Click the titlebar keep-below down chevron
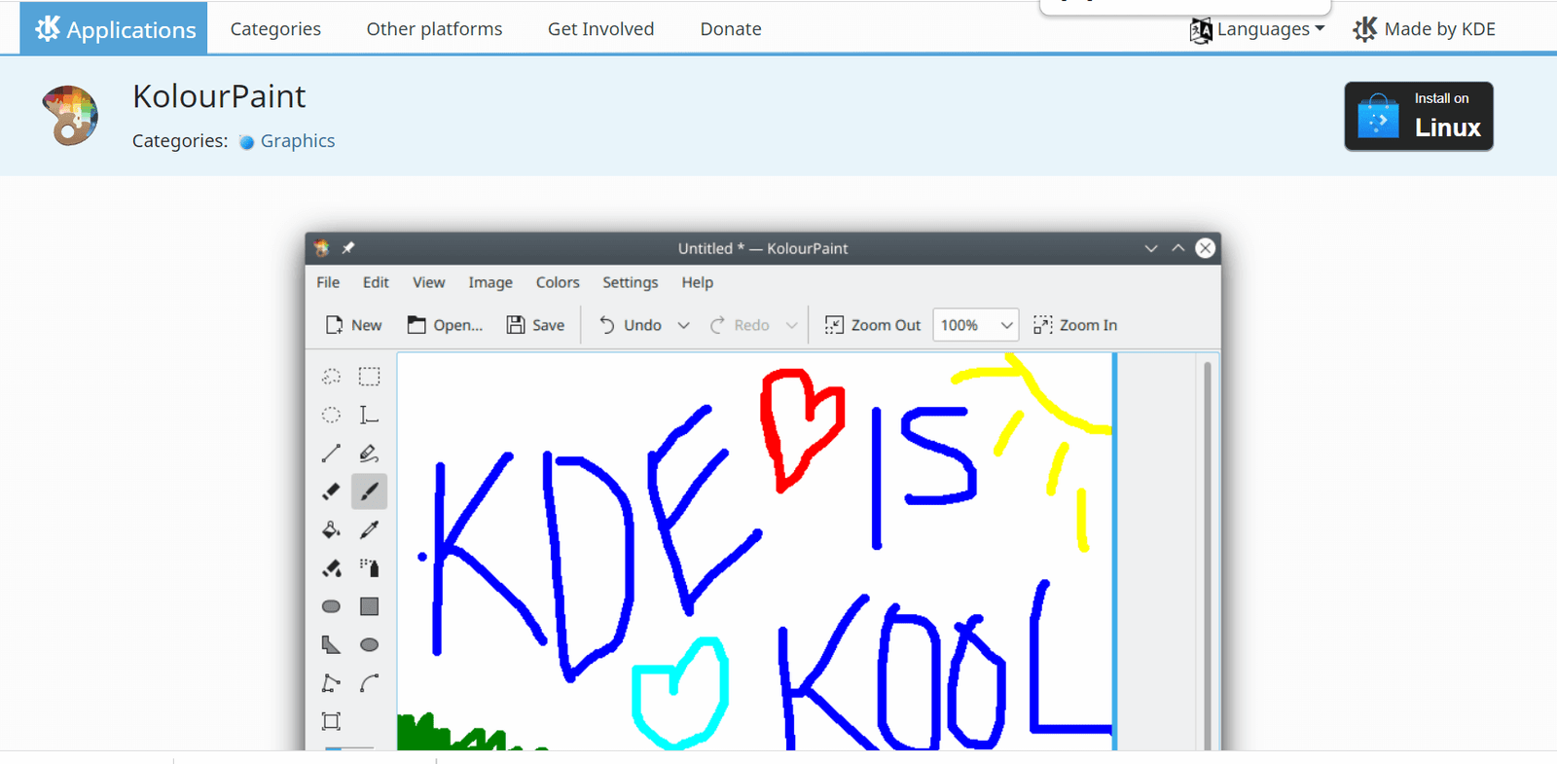 1151,248
